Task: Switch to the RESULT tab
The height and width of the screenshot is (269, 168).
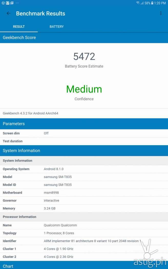Action: click(19, 27)
